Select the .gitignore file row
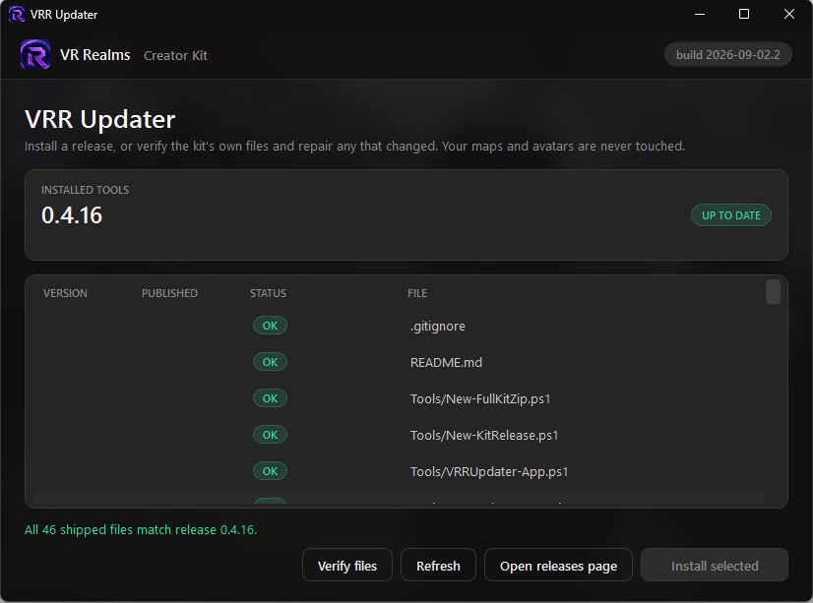Image resolution: width=813 pixels, height=603 pixels. click(400, 326)
